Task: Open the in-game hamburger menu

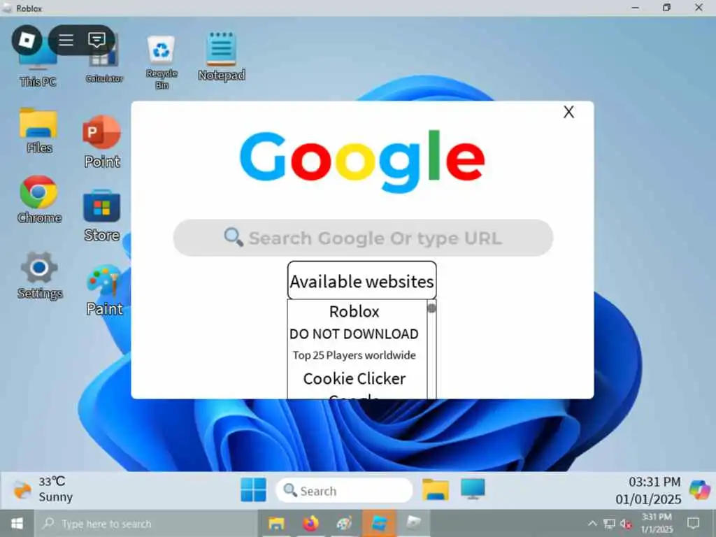Action: click(x=66, y=40)
